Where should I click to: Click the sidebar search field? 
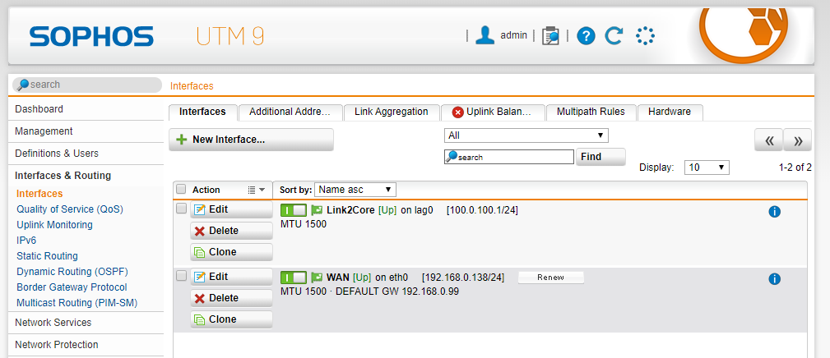[87, 85]
